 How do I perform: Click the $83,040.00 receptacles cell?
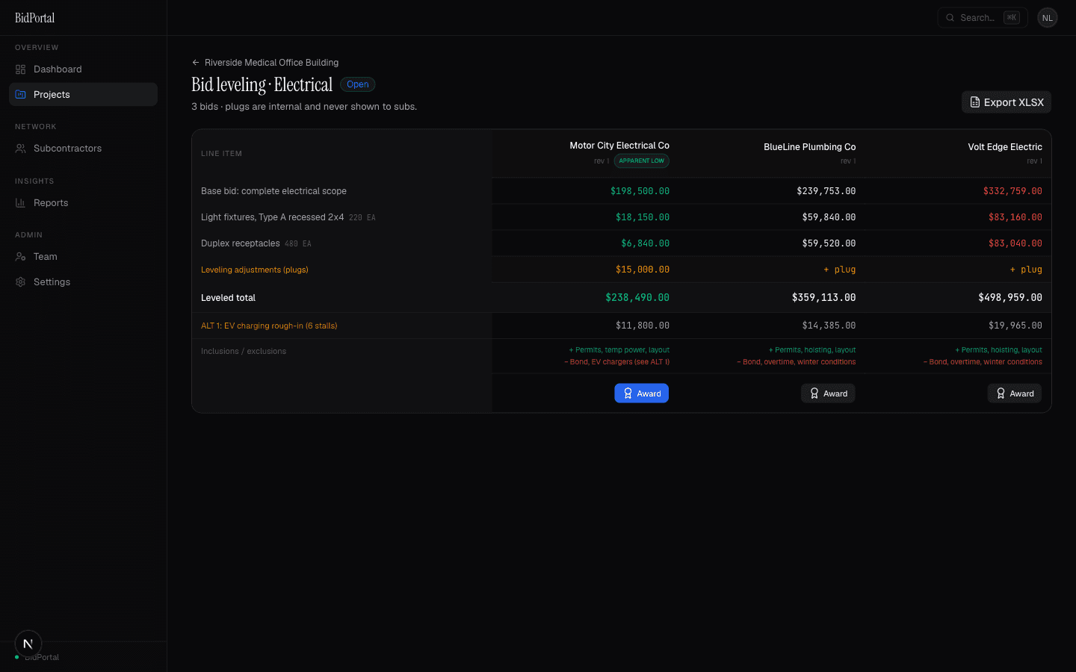click(1015, 243)
